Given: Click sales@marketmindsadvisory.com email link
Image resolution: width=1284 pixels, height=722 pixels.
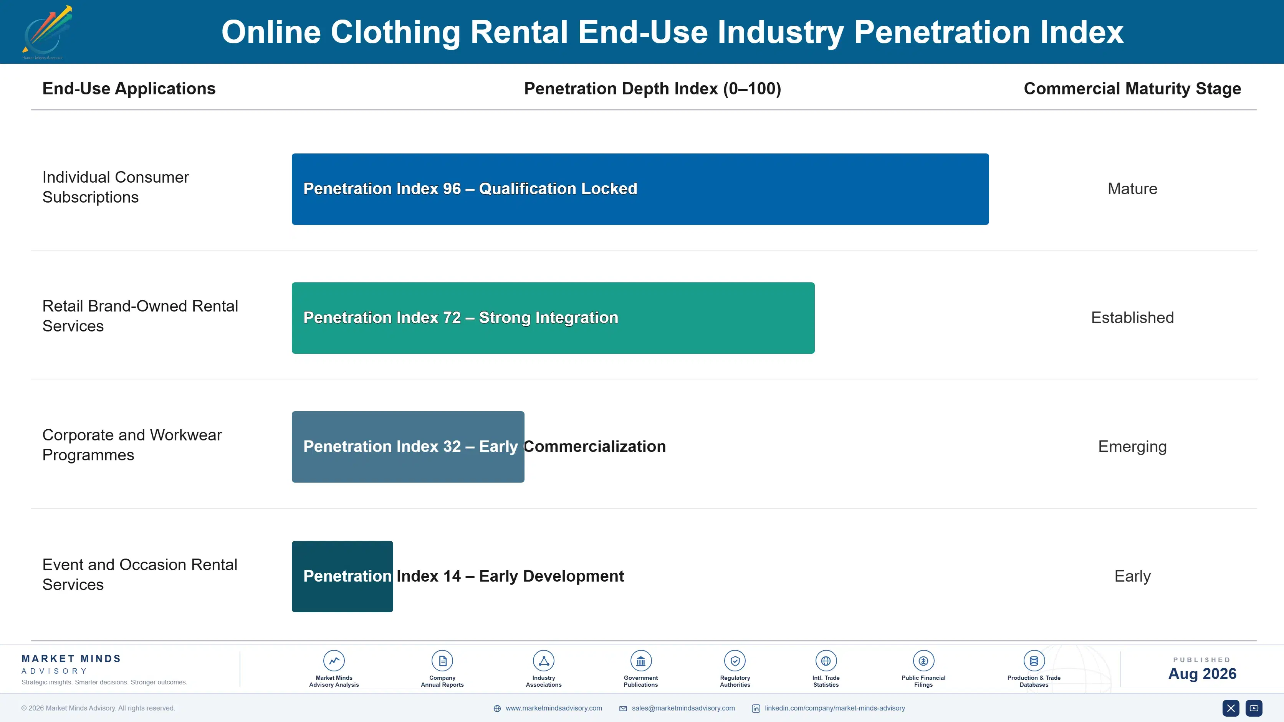Looking at the screenshot, I should click(683, 708).
